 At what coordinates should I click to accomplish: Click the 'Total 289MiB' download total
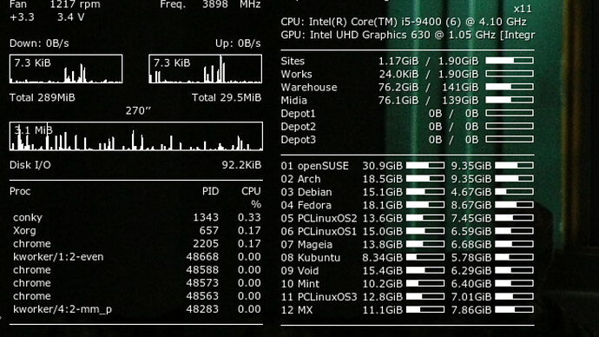pos(43,97)
